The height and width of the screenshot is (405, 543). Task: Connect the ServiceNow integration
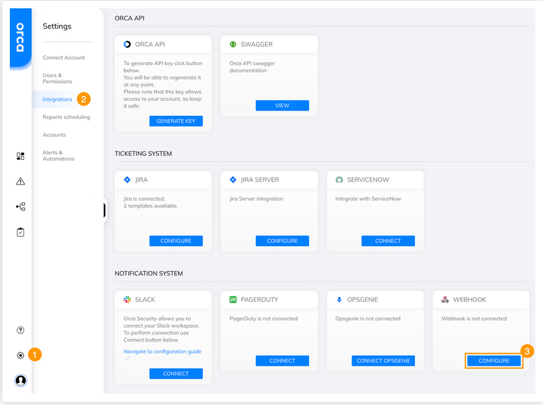(388, 241)
